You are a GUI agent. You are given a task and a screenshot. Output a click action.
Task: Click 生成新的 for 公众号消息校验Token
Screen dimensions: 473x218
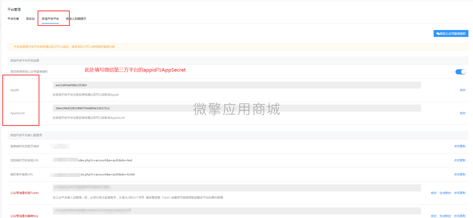pos(445,193)
